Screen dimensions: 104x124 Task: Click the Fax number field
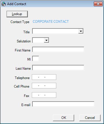click(44, 95)
